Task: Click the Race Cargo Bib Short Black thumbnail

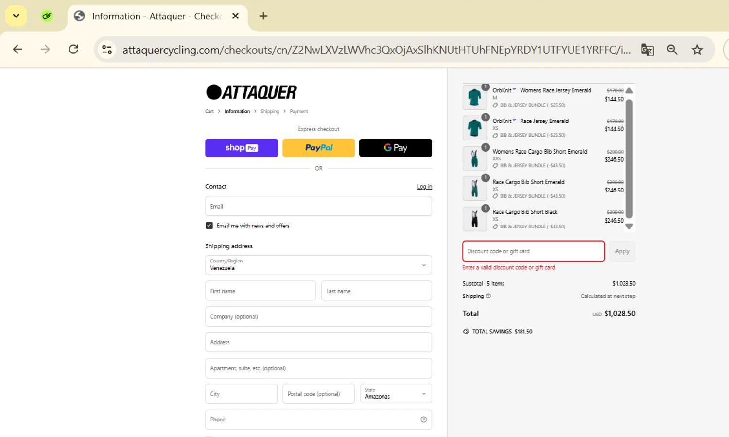Action: pyautogui.click(x=474, y=219)
